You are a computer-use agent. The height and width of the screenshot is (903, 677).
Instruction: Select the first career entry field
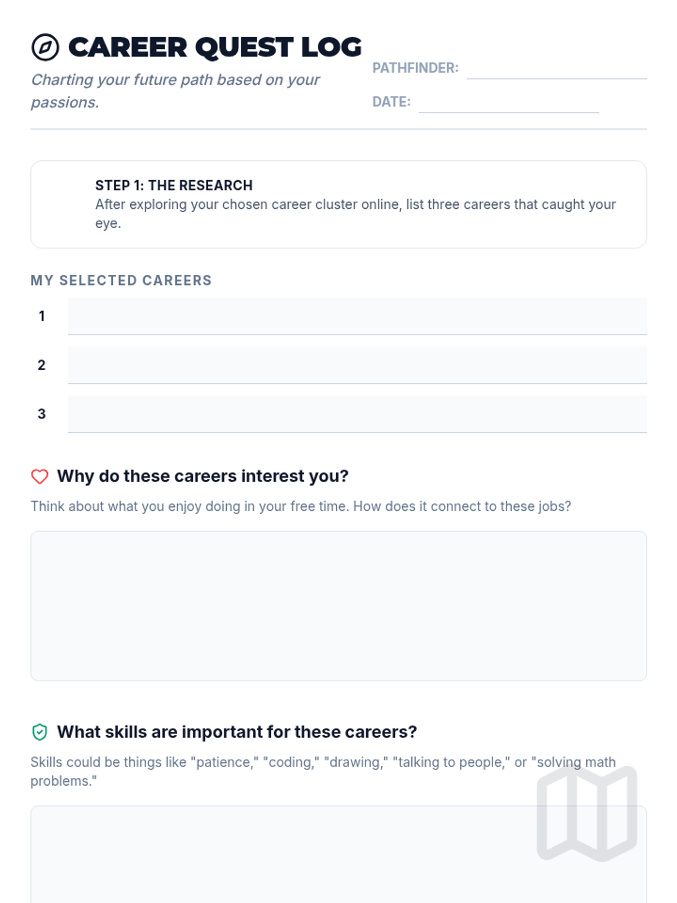pos(357,316)
